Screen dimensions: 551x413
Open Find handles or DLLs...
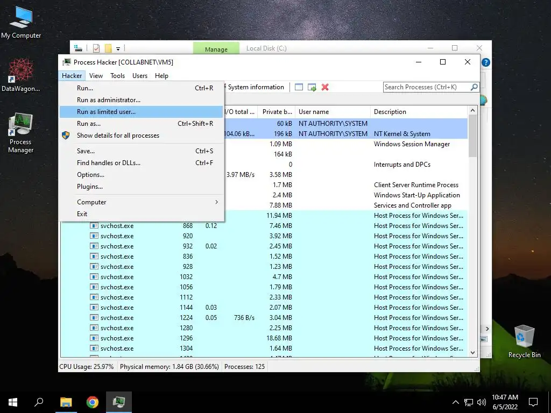[142, 163]
